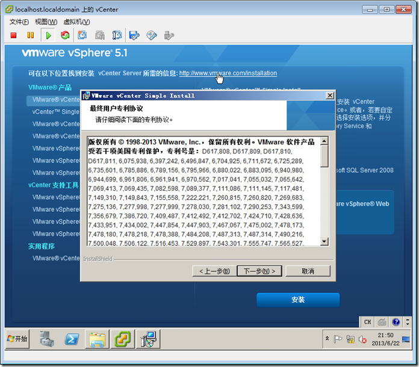Screen dimensions: 419x367
Task: Open the vmware.com/installation link
Action: [228, 73]
